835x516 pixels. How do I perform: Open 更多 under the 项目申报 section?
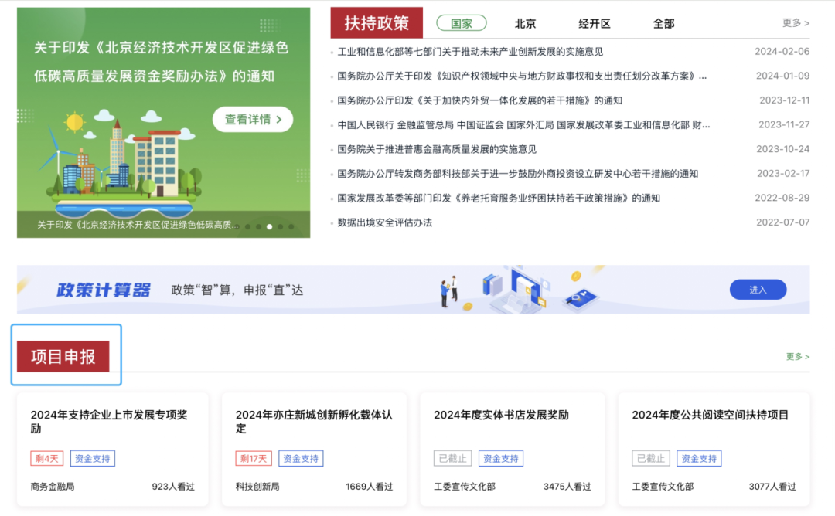[796, 357]
